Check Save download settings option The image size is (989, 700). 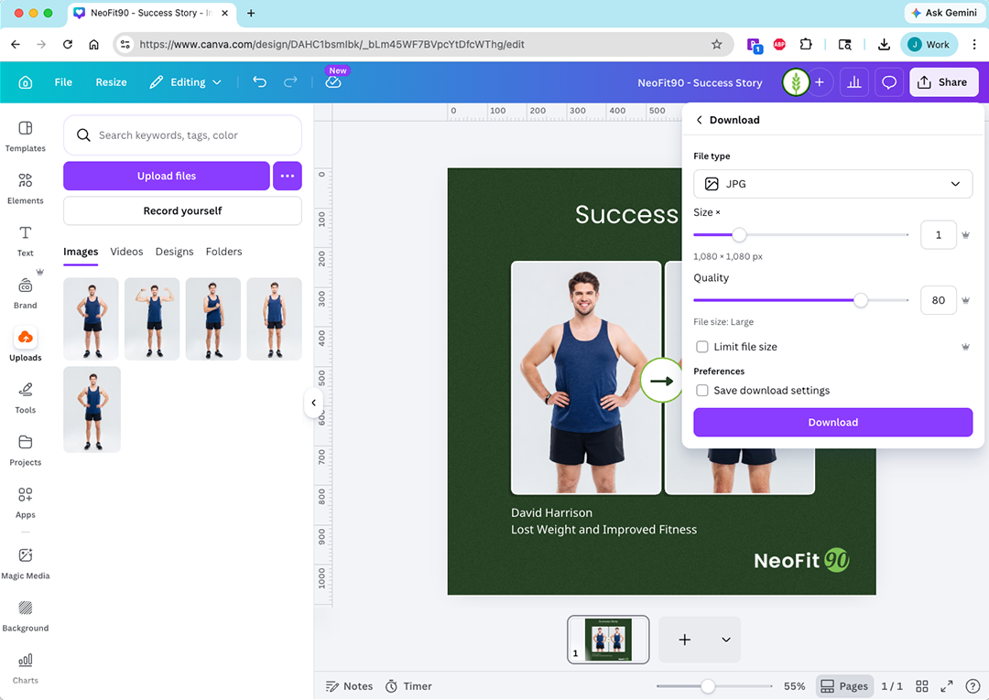coord(702,391)
